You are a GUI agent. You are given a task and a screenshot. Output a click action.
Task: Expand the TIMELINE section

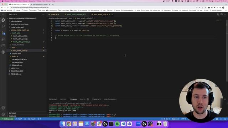pos(13,116)
